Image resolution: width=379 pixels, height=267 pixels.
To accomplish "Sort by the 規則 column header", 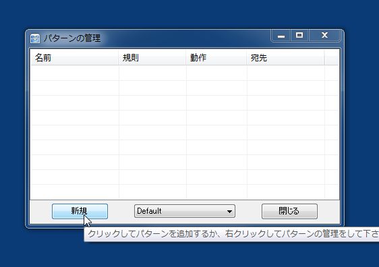I will [152, 57].
